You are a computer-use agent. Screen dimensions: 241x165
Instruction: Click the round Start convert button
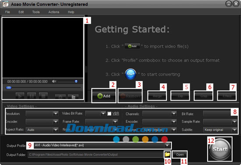(220, 149)
